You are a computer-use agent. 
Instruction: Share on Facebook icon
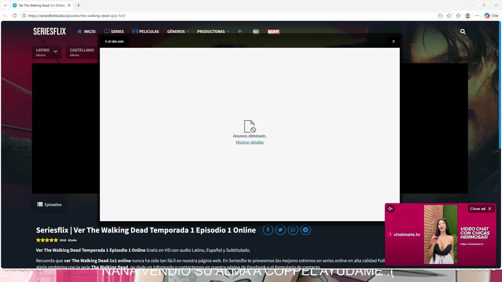click(268, 230)
